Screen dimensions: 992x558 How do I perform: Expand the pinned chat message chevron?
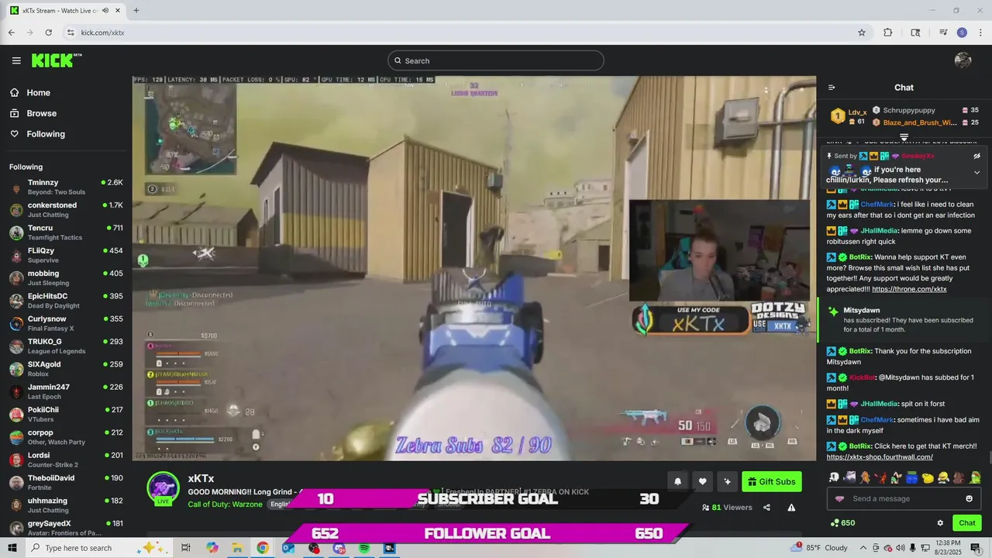[x=976, y=172]
